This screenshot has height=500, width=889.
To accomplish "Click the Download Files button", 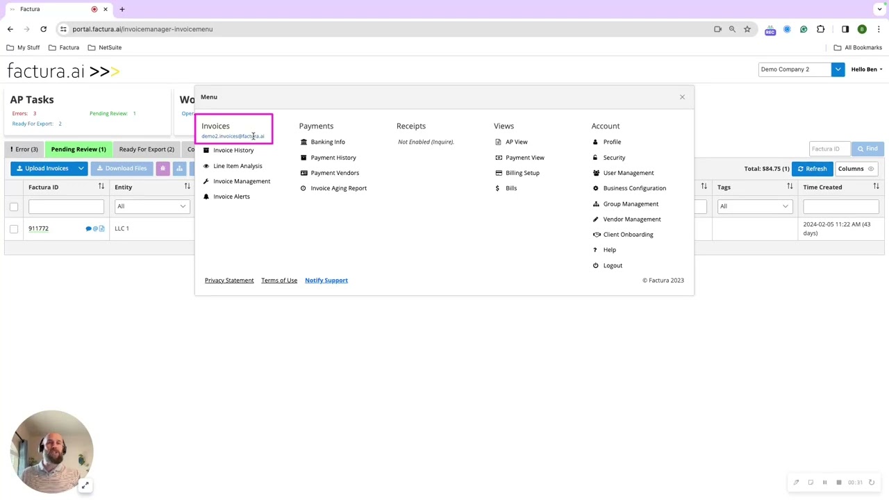I will pyautogui.click(x=122, y=169).
